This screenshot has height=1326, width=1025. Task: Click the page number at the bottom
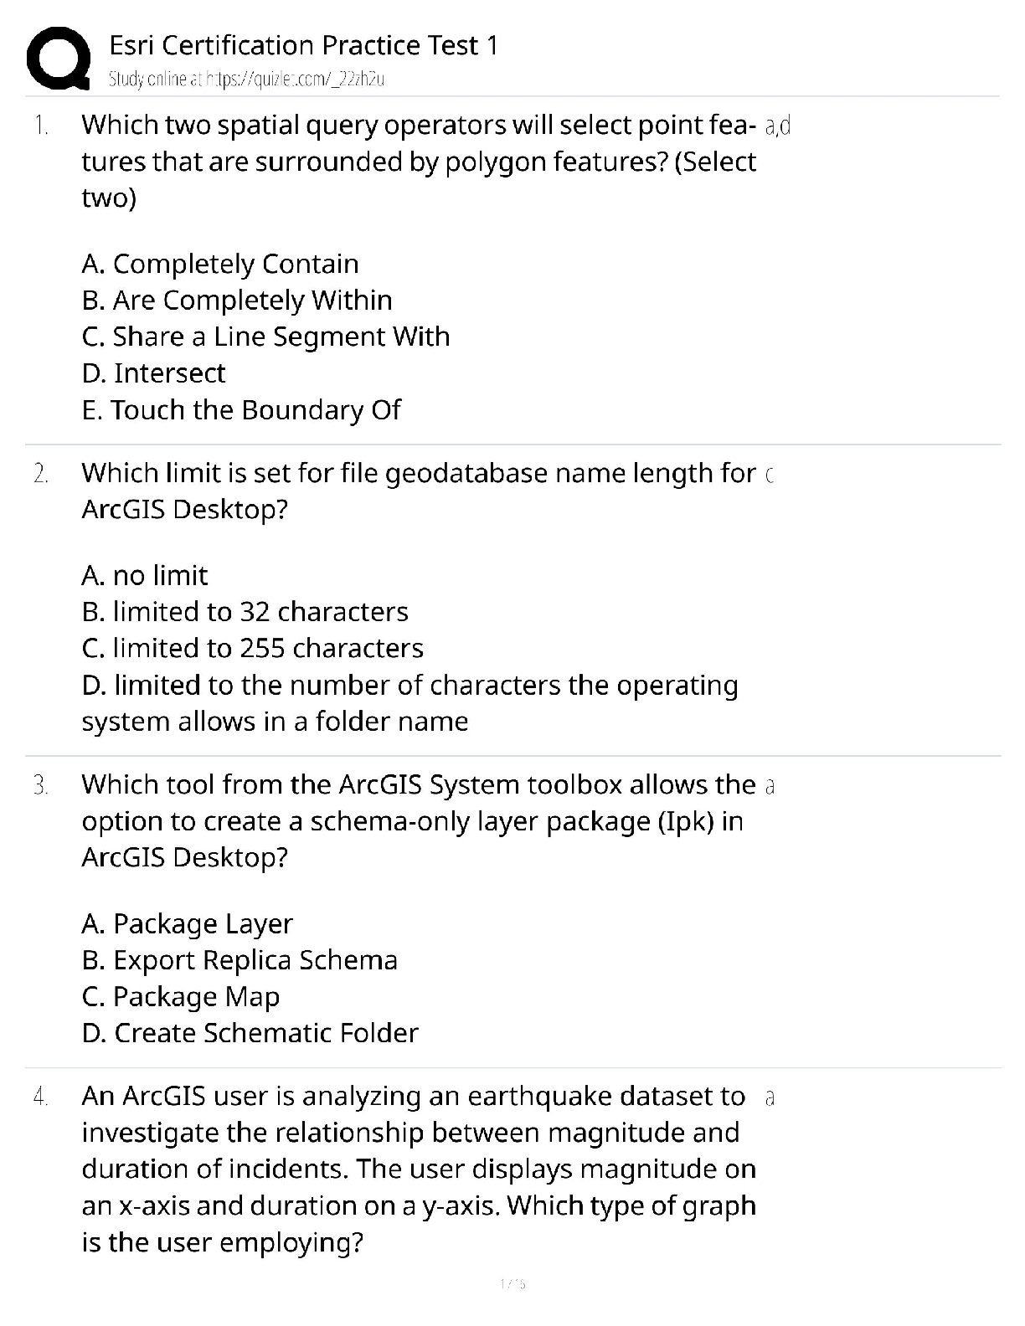(x=512, y=1282)
